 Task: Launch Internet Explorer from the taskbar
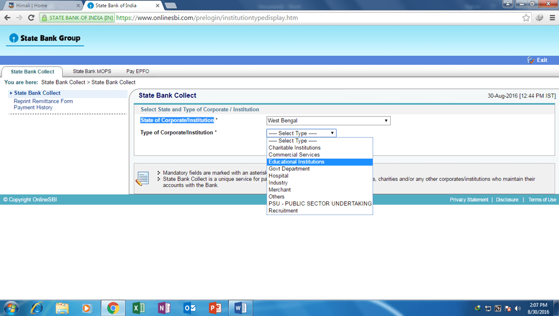click(37, 308)
